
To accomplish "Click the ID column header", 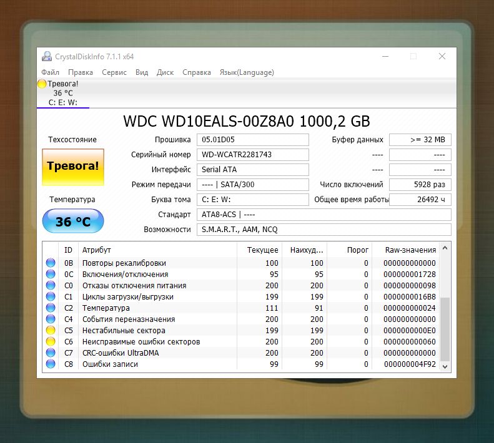I will coord(68,250).
